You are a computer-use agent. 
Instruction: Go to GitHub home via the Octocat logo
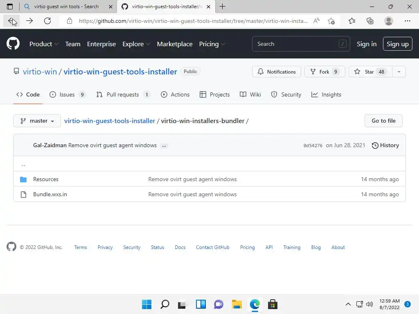[x=13, y=44]
